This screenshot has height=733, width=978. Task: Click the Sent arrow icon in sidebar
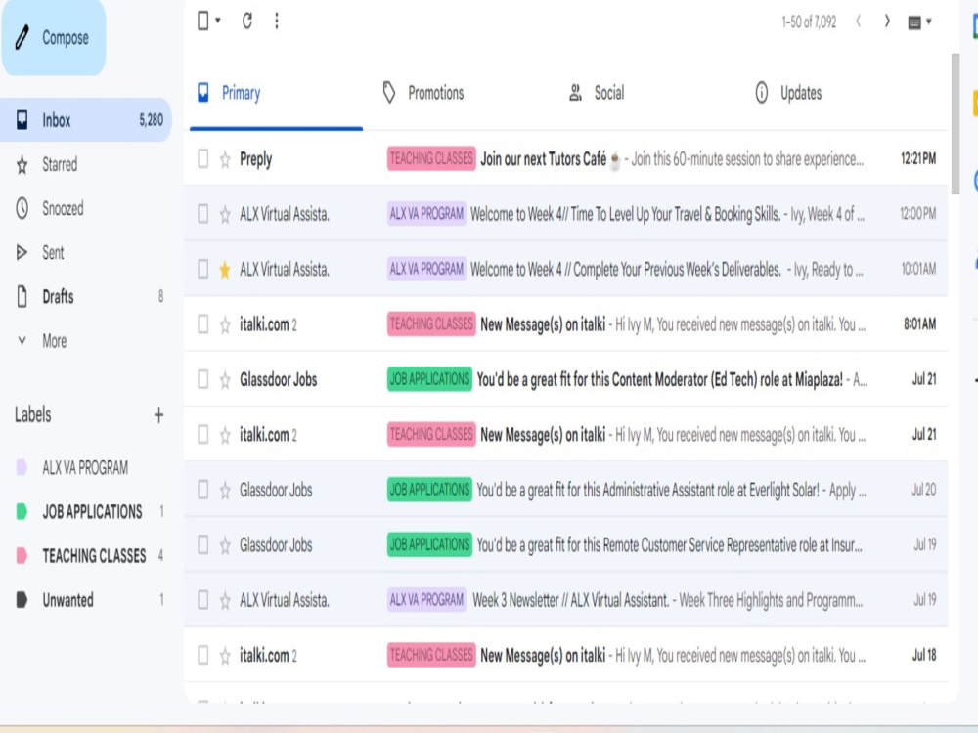pyautogui.click(x=22, y=252)
